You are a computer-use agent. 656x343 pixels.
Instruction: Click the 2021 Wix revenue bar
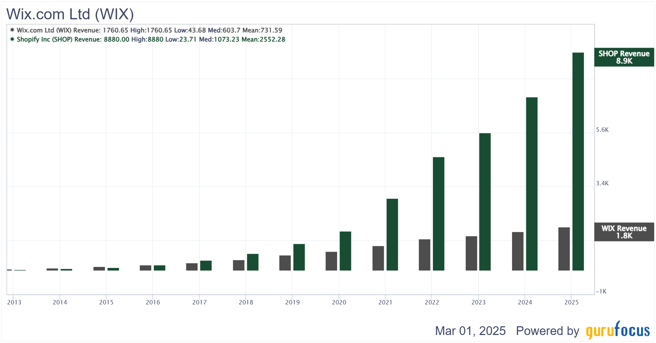tap(378, 258)
